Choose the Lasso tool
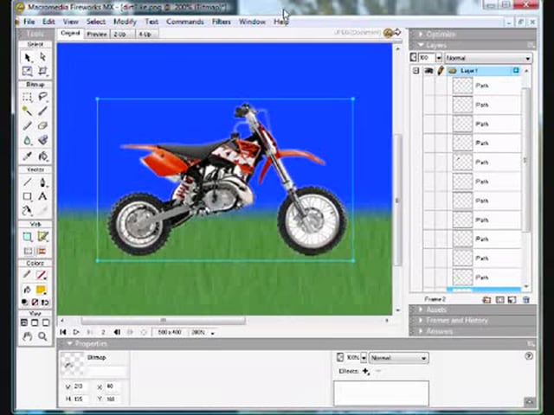The height and width of the screenshot is (415, 554). (42, 97)
